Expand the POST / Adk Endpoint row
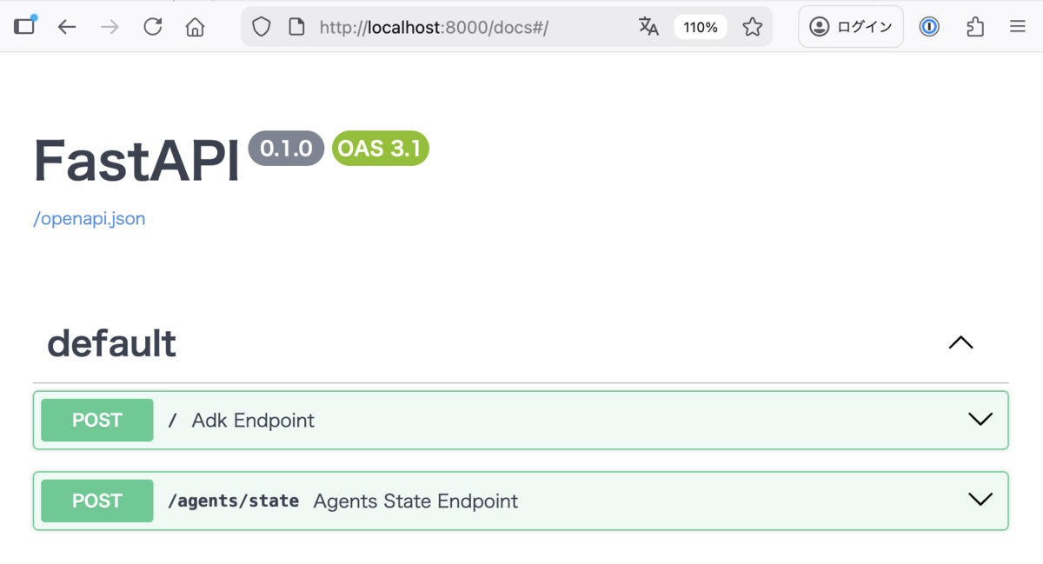 click(x=980, y=420)
